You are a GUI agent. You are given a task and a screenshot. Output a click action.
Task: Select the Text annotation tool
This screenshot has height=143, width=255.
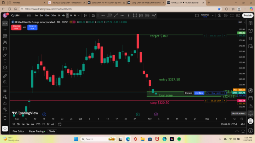pyautogui.click(x=5, y=61)
